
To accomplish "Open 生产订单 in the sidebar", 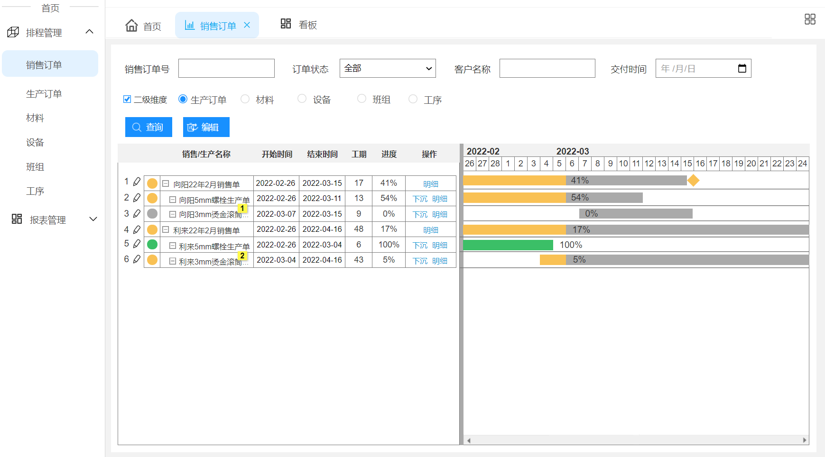I will 44,94.
